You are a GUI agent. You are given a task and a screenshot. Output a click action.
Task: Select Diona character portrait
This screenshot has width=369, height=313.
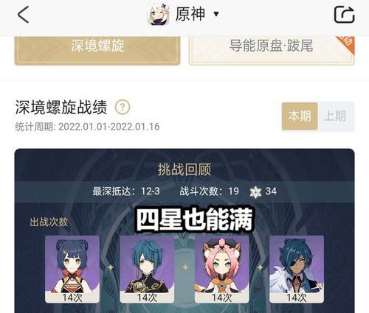tap(222, 269)
